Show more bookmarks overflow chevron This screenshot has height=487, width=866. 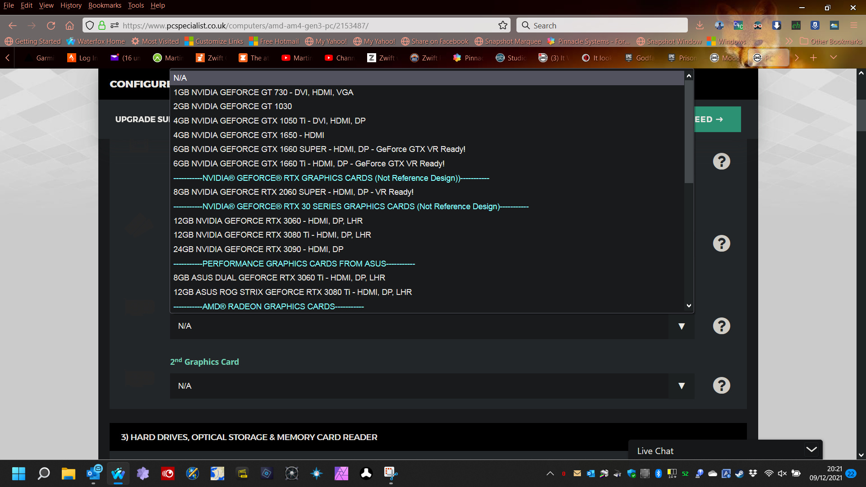pyautogui.click(x=788, y=41)
